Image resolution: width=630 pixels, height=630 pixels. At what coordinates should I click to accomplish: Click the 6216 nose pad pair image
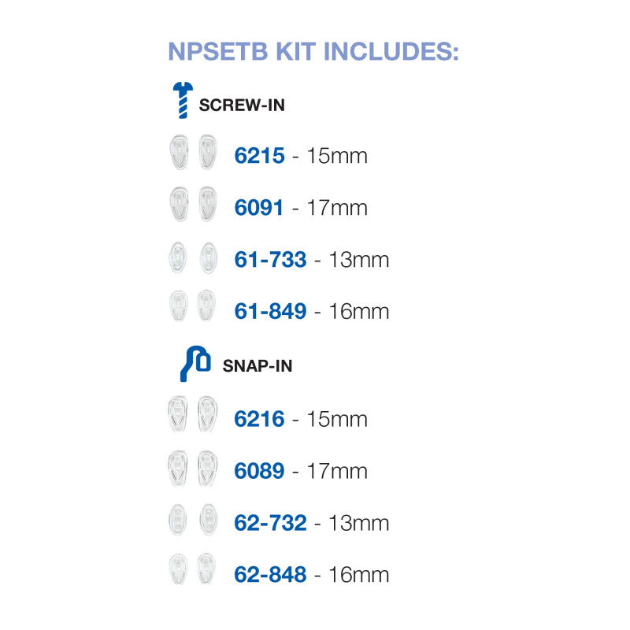point(193,415)
